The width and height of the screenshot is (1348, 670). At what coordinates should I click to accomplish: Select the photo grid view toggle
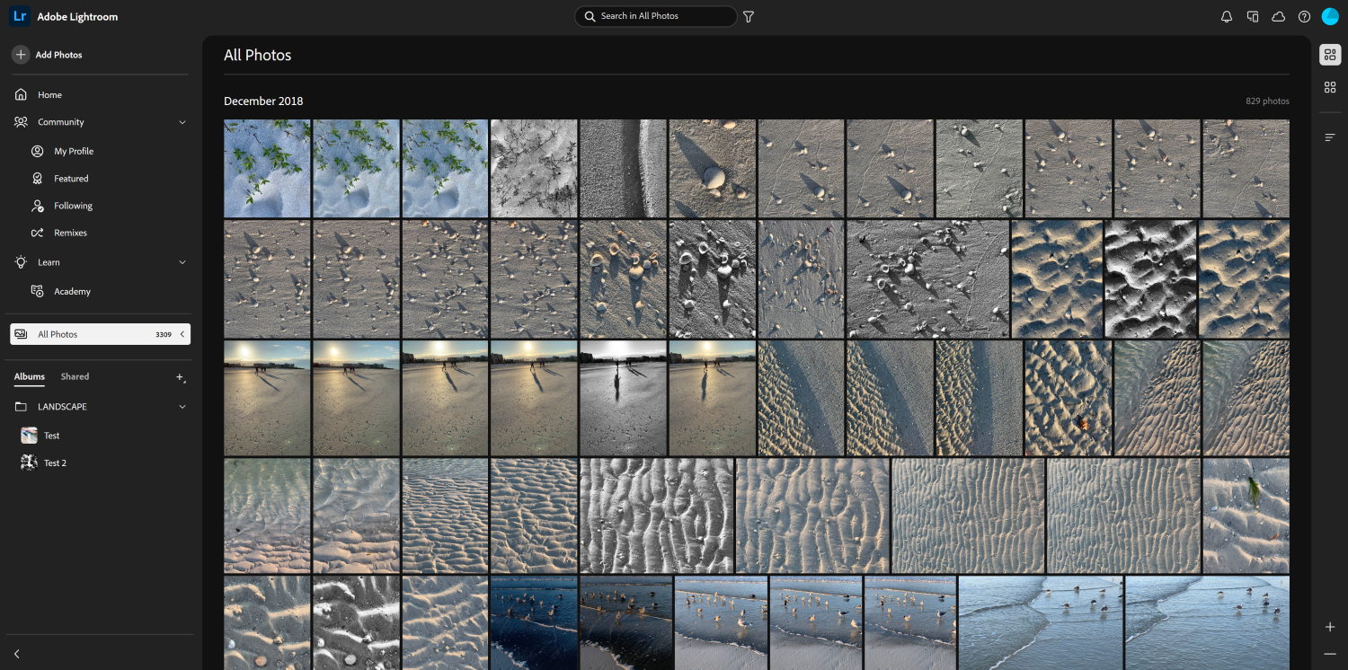pyautogui.click(x=1330, y=55)
